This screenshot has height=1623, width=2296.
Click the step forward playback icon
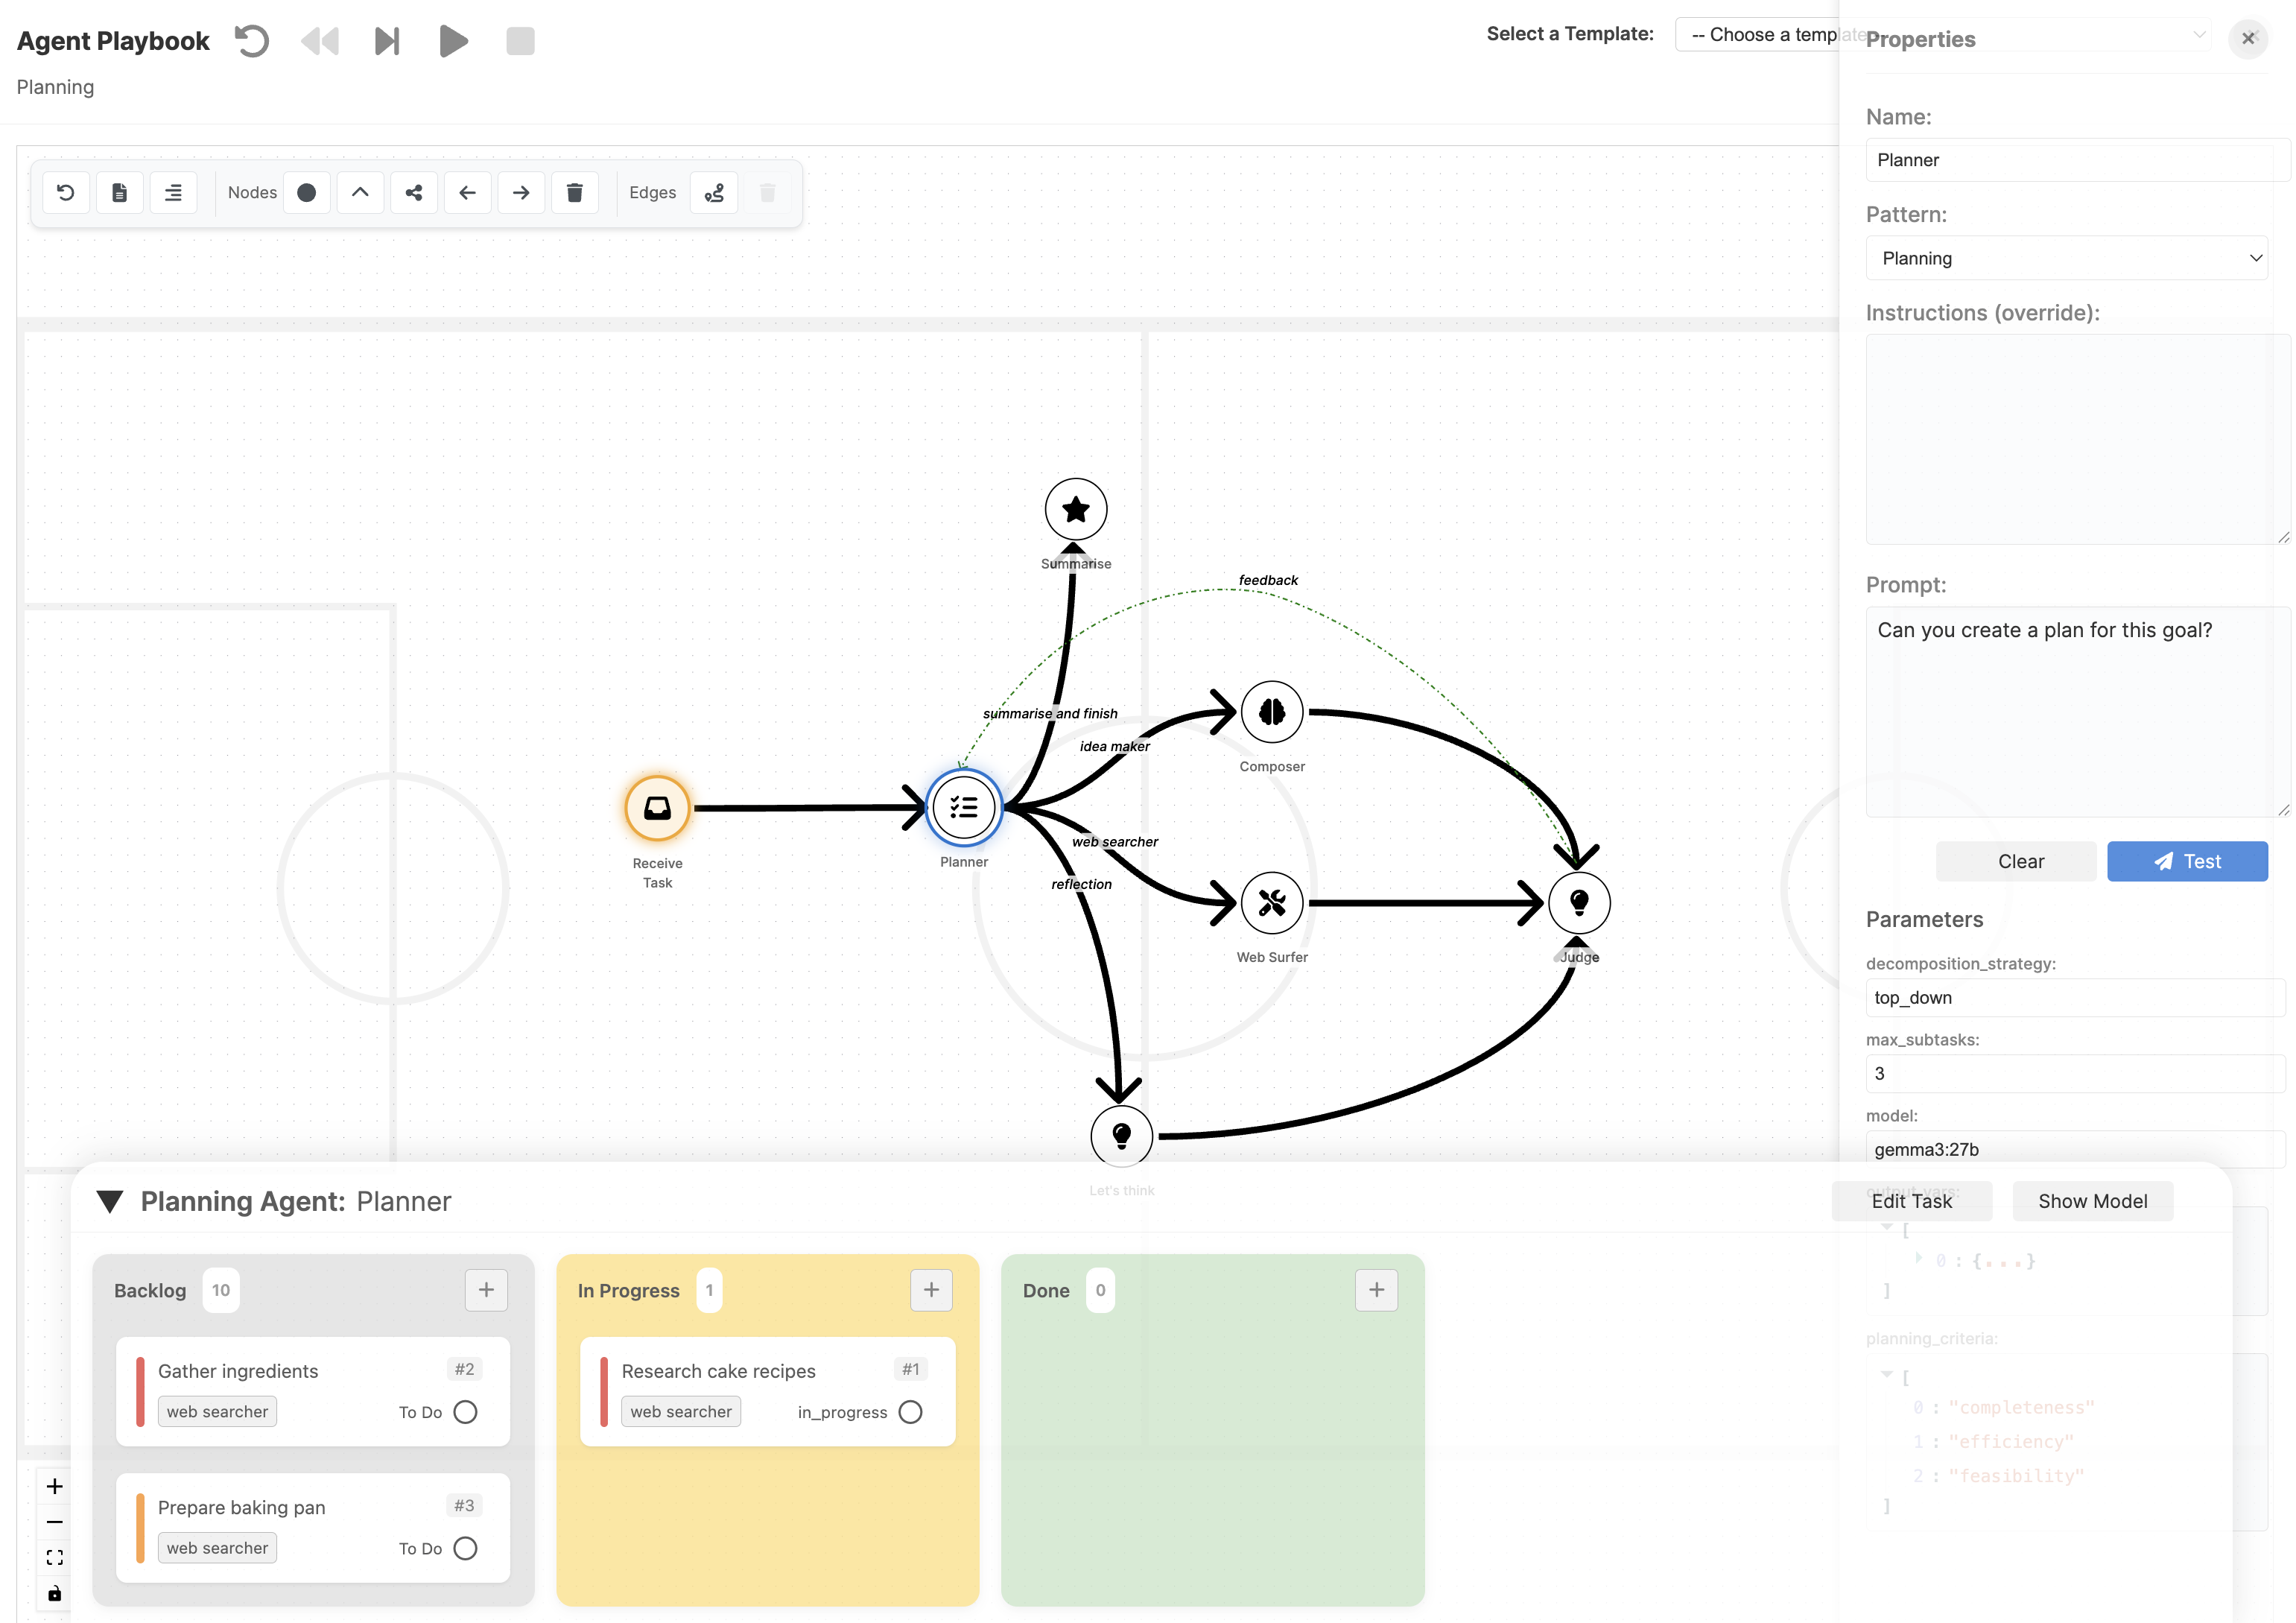pos(387,41)
